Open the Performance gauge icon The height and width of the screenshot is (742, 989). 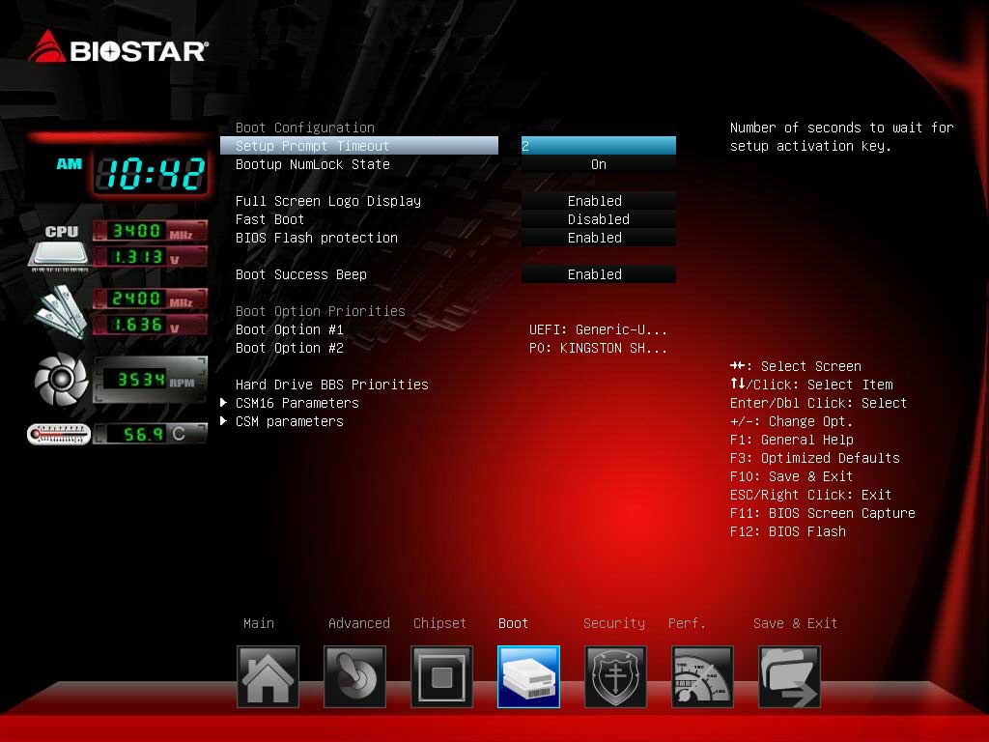703,676
